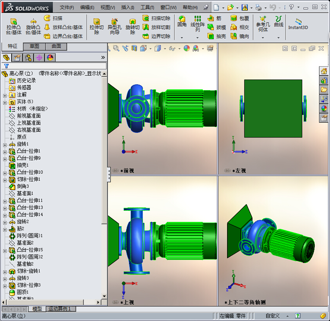Expand hidden manager tabs with double chevron
330x321 pixels.
point(103,57)
